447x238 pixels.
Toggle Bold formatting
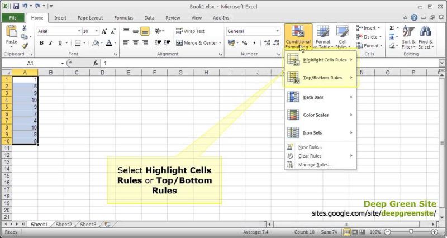tap(41, 43)
